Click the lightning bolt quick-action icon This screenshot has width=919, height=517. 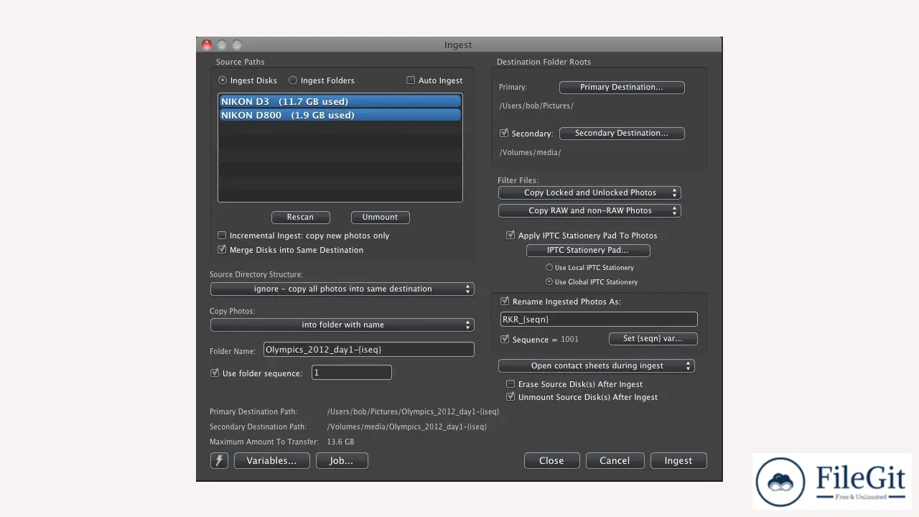point(219,460)
